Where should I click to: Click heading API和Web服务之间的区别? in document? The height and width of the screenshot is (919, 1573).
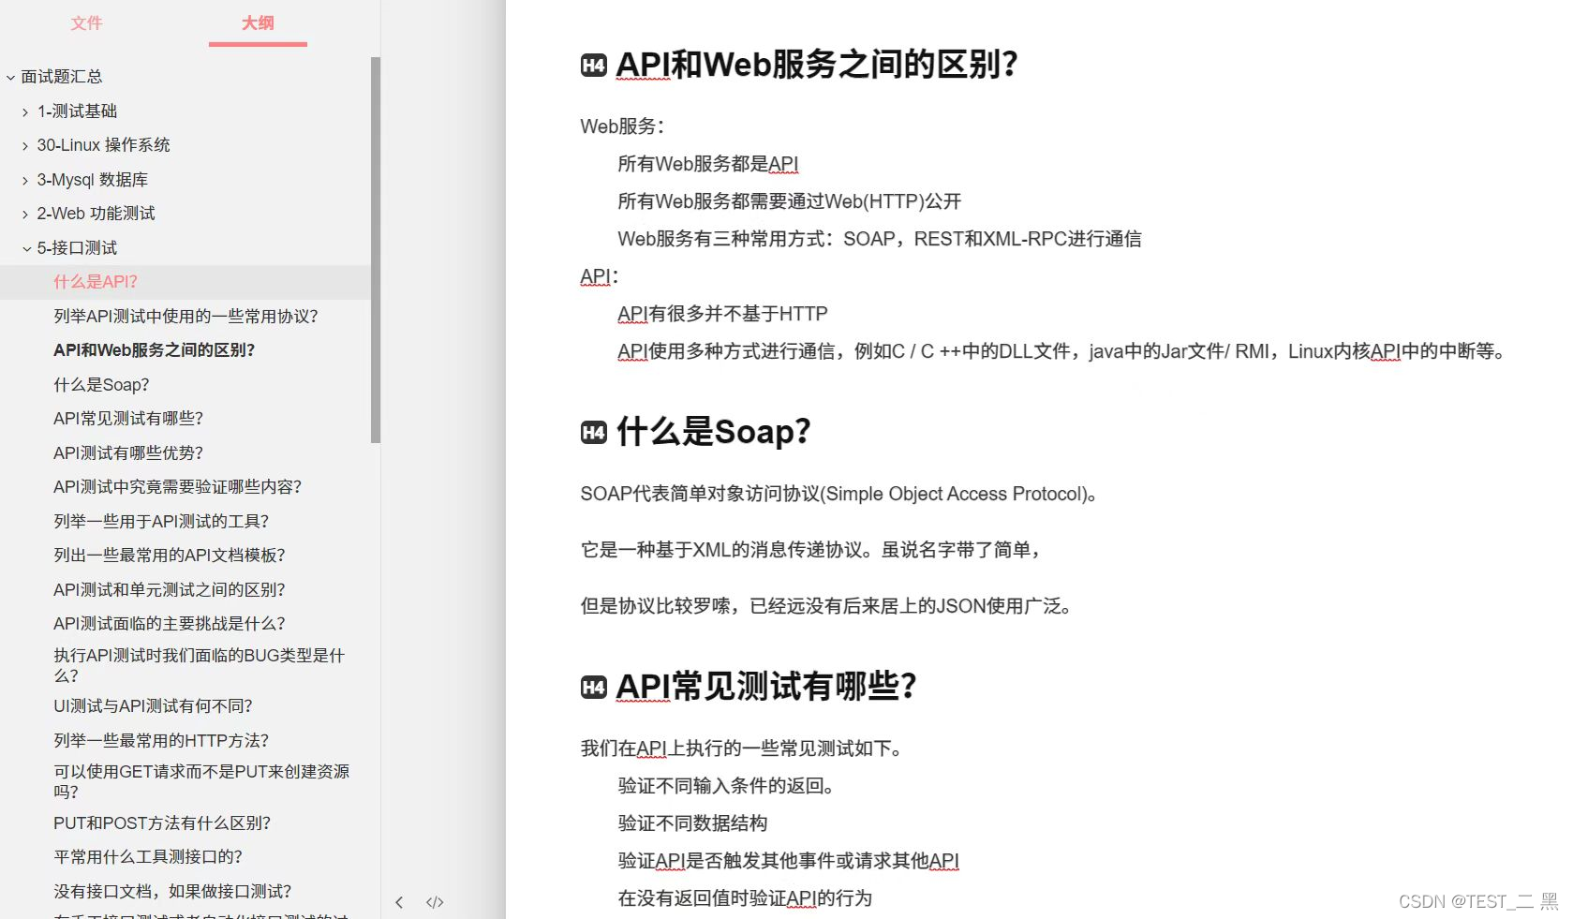tap(817, 65)
